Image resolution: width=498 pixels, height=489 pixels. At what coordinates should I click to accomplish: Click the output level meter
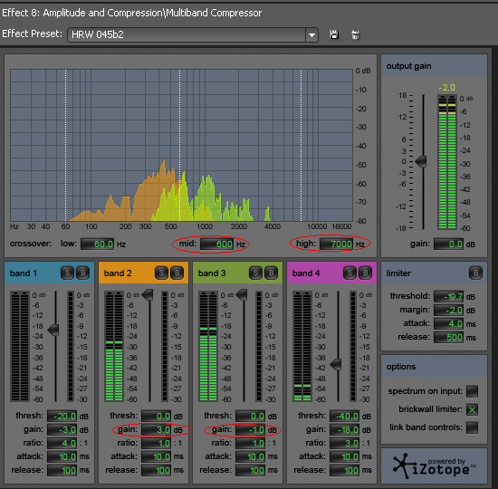(447, 162)
